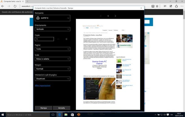Viewport: 185px width, 117px height.
Task: Click Ricerca in Windows search box
Action: coord(28,115)
